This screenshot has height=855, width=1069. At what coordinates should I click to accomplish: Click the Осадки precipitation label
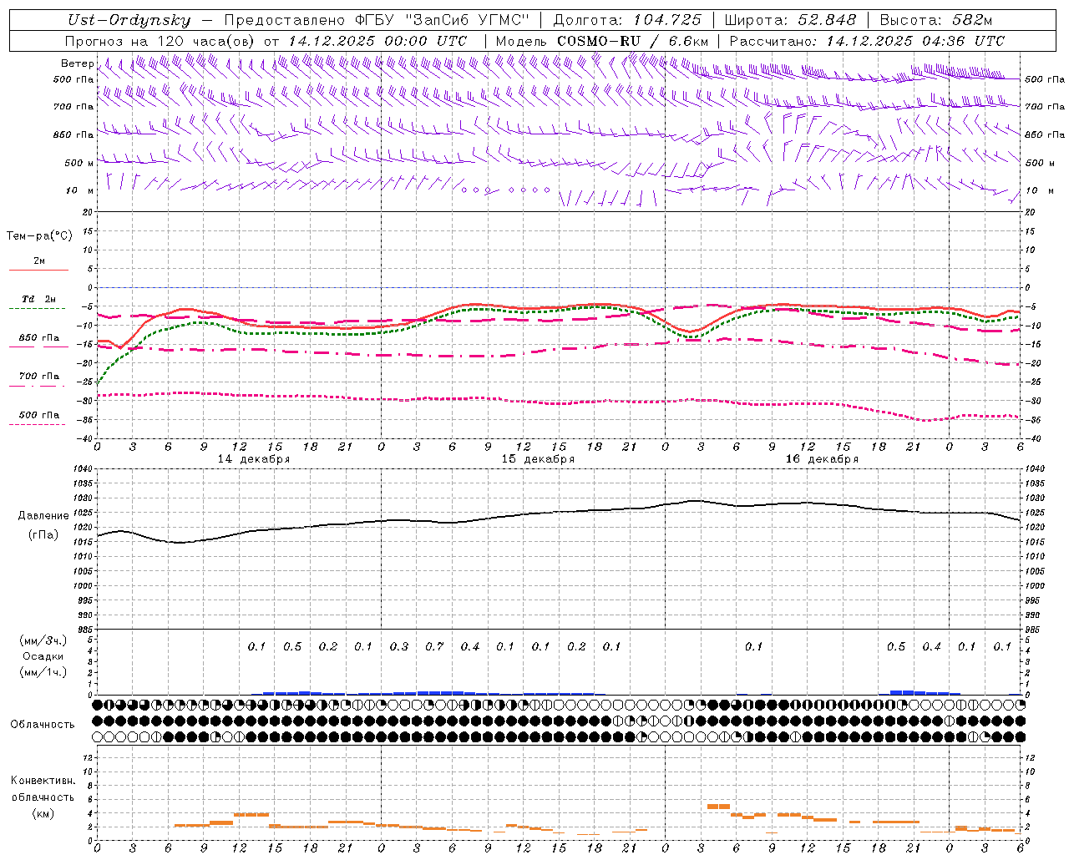43,656
